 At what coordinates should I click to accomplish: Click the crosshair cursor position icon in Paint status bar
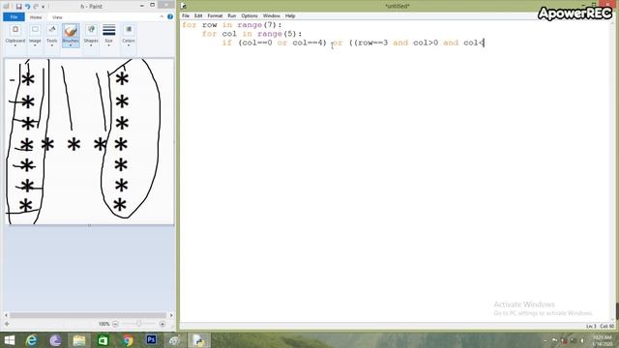[7, 324]
